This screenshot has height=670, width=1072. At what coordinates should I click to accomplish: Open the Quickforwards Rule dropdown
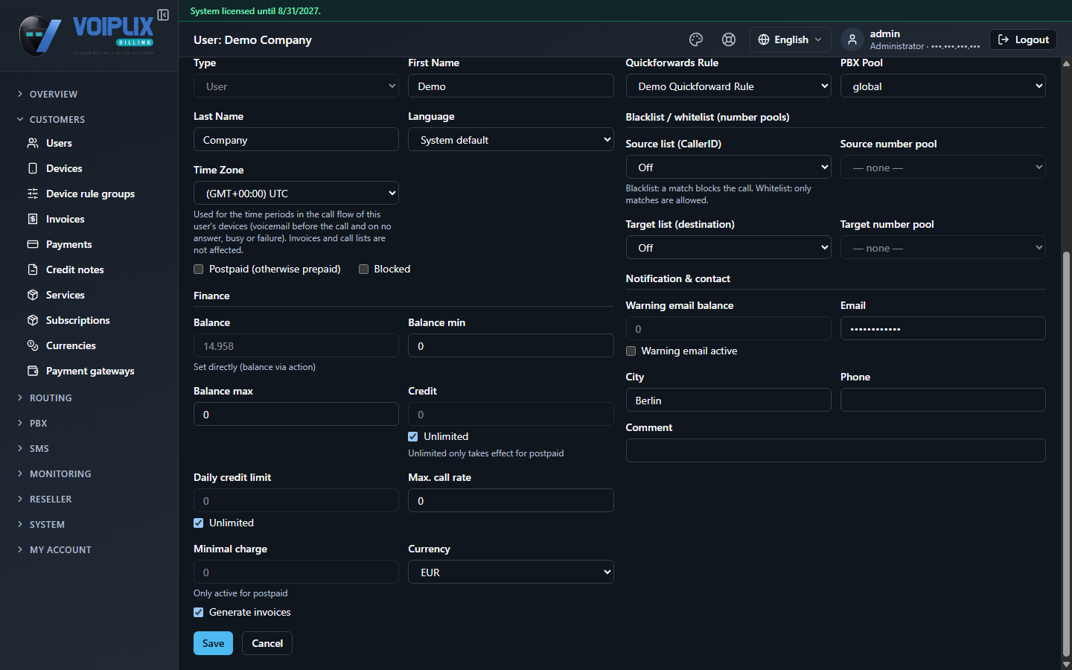pyautogui.click(x=729, y=86)
